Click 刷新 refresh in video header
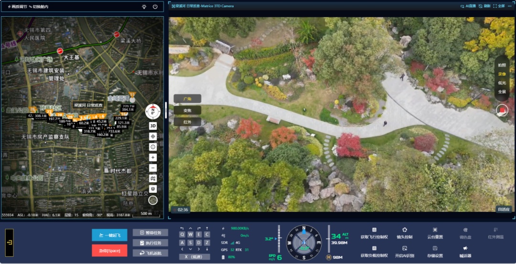 (485, 6)
